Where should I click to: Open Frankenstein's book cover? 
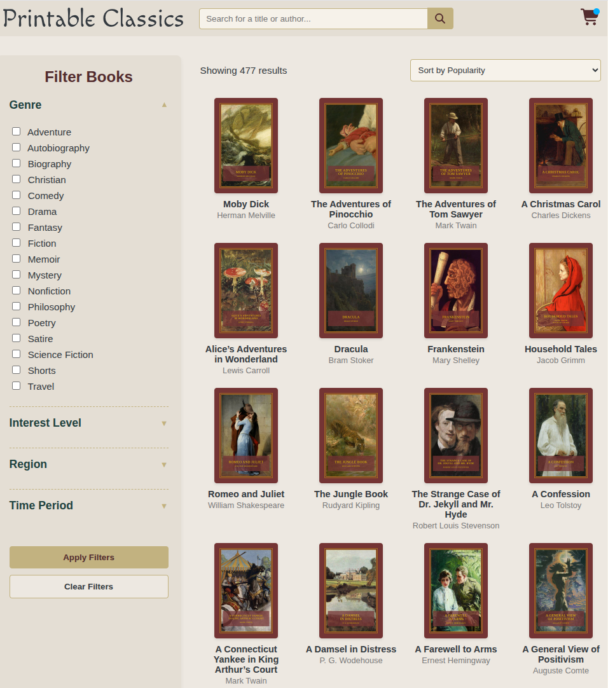[x=455, y=291]
